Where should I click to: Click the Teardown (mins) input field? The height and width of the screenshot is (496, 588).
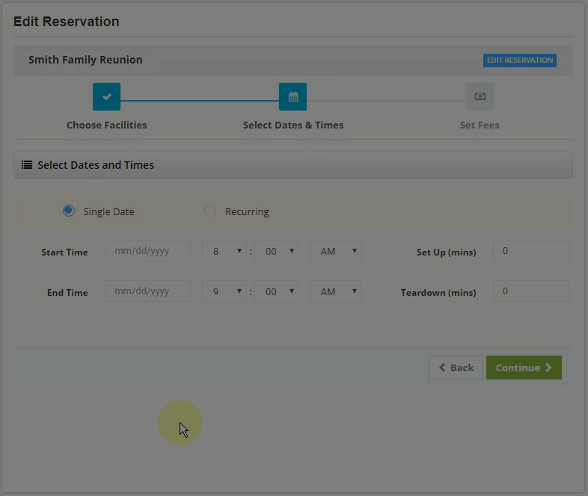(531, 291)
